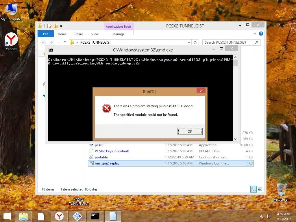
Task: Maximize the cmd.exe window
Action: [x=221, y=49]
